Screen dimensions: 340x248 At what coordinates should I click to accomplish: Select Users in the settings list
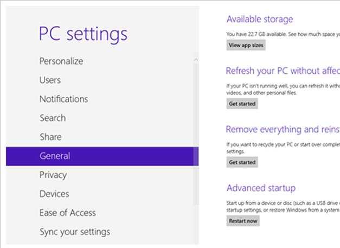point(50,80)
